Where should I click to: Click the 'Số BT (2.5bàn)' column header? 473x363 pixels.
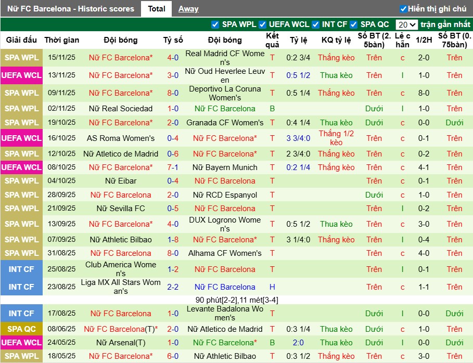[x=374, y=40]
